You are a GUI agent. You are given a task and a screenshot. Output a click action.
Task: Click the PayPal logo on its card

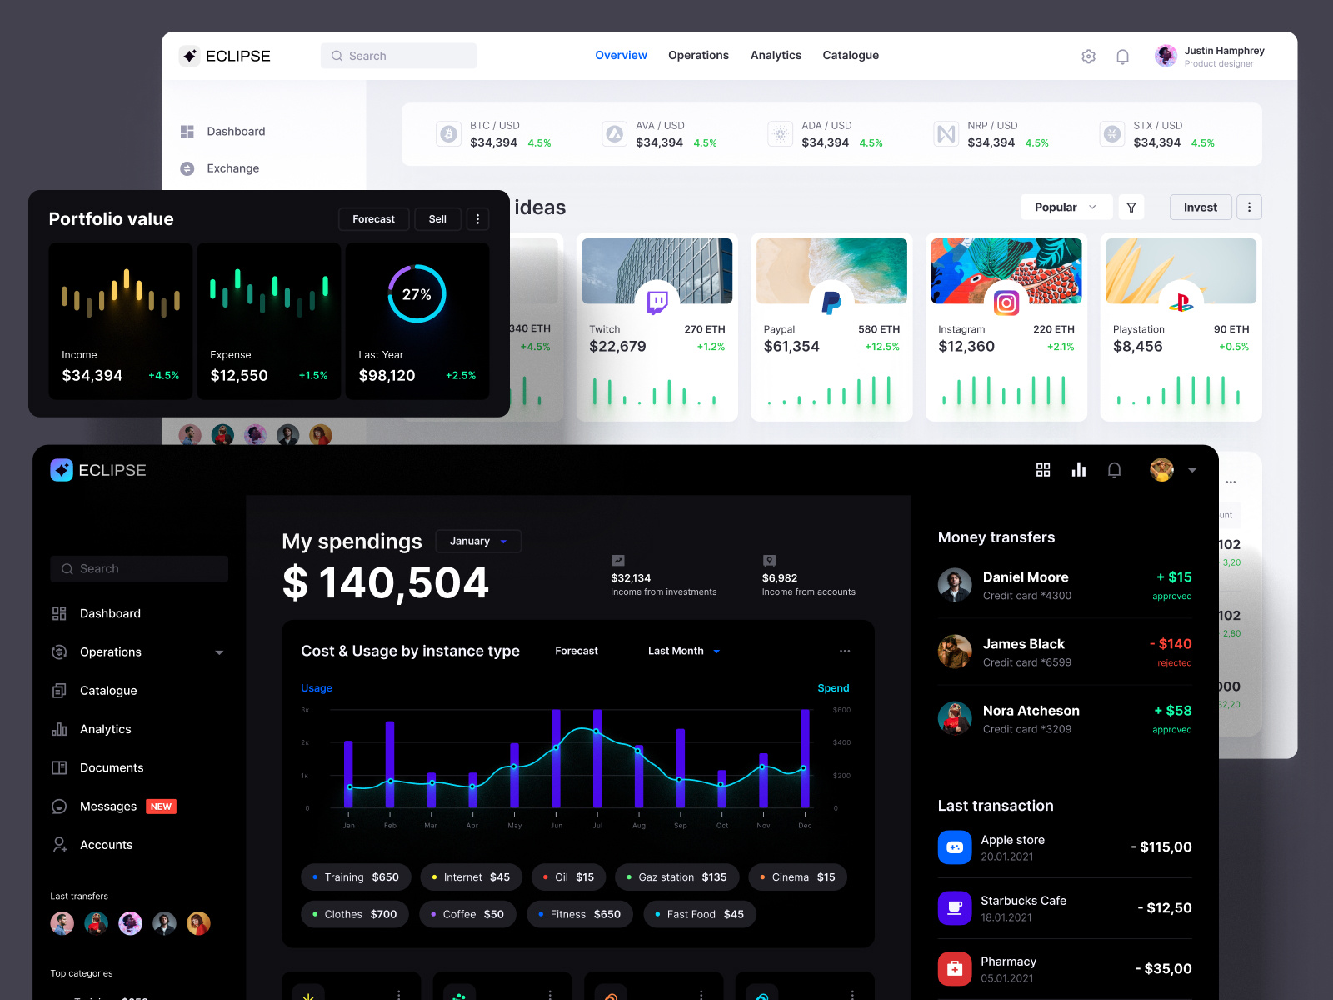tap(831, 302)
